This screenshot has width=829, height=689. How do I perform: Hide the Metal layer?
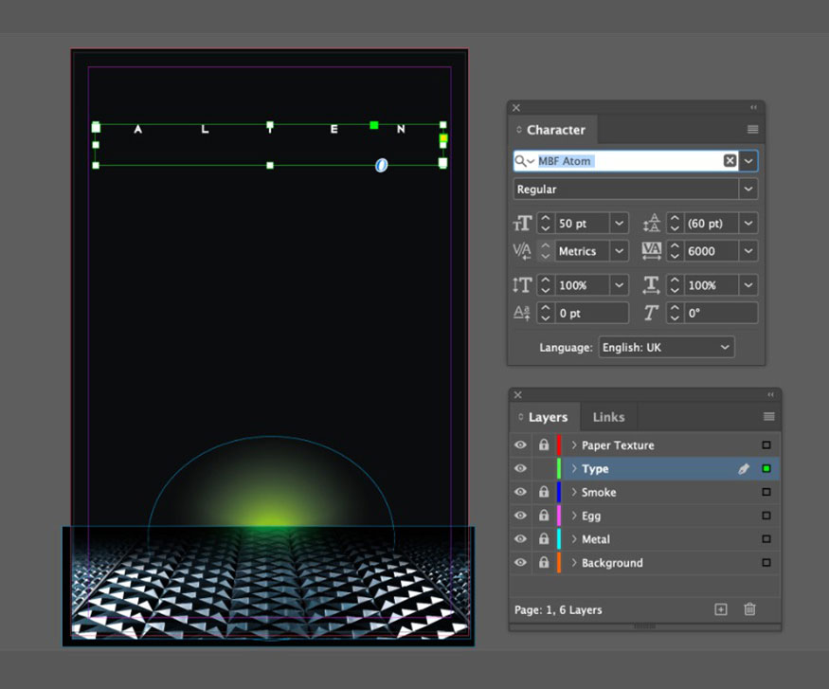point(520,539)
